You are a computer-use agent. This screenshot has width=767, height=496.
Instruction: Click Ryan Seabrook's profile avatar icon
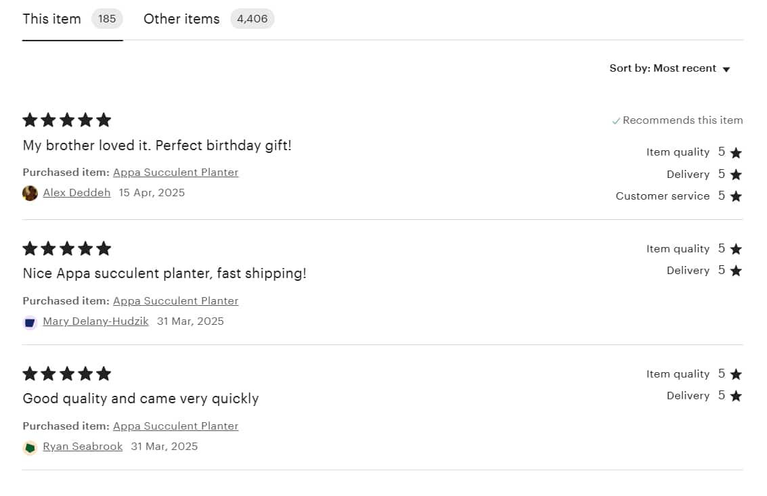coord(30,447)
